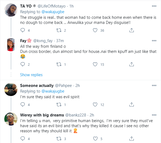Open more options on Werey's tweet
Image resolution: width=161 pixels, height=143 pixels.
pos(154,115)
